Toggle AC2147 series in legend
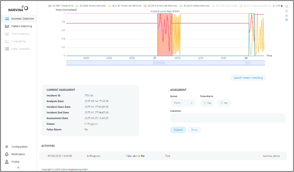The height and width of the screenshot is (172, 294). [124, 6]
